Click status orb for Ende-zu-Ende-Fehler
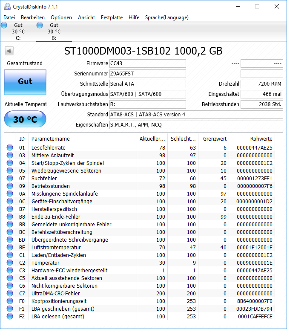The height and width of the screenshot is (329, 287). pyautogui.click(x=10, y=216)
